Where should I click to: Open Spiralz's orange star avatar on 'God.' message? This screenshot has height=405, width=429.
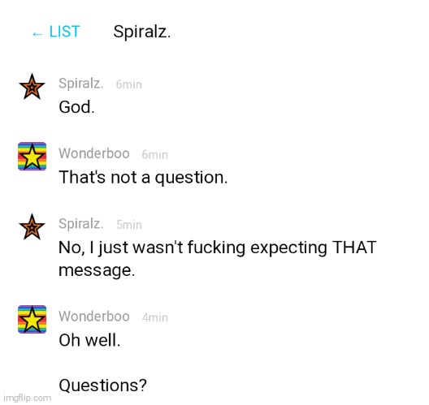[x=32, y=86]
